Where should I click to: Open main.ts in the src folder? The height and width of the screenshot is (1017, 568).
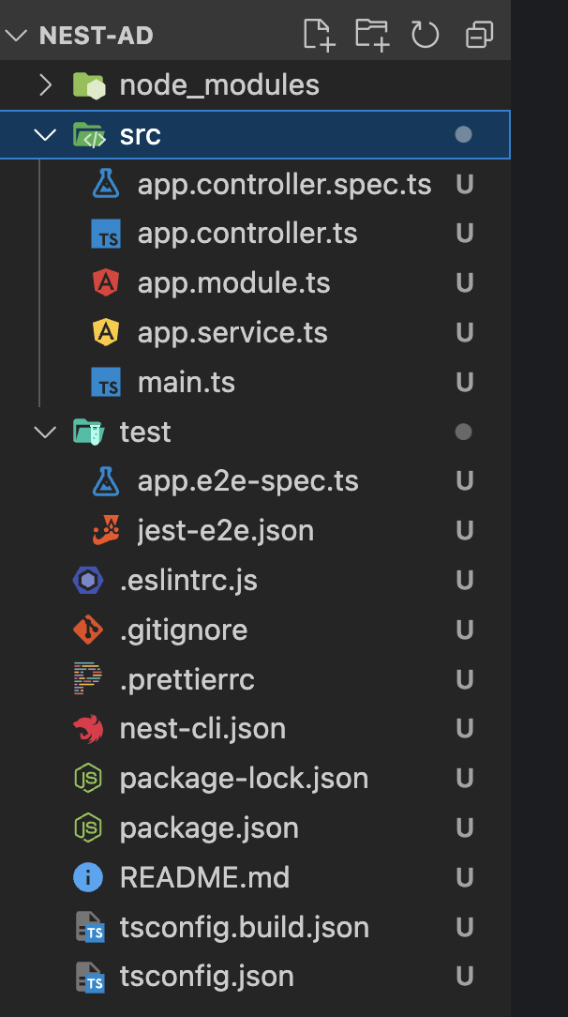coord(255,382)
